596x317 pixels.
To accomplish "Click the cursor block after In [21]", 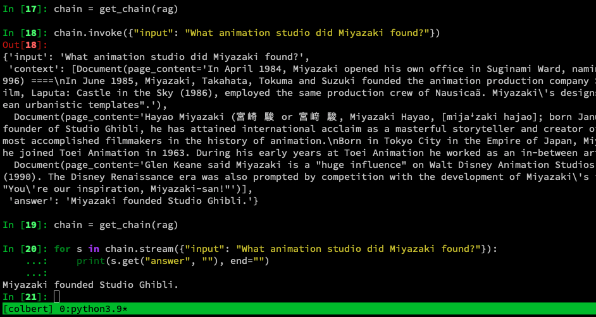I will point(57,297).
